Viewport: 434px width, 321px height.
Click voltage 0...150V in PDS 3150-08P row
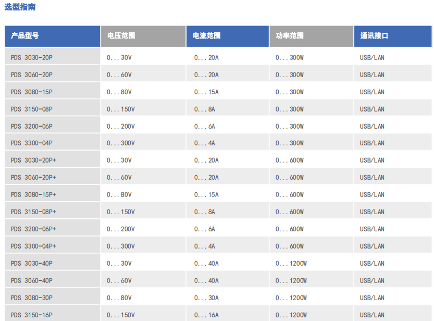[x=121, y=109]
